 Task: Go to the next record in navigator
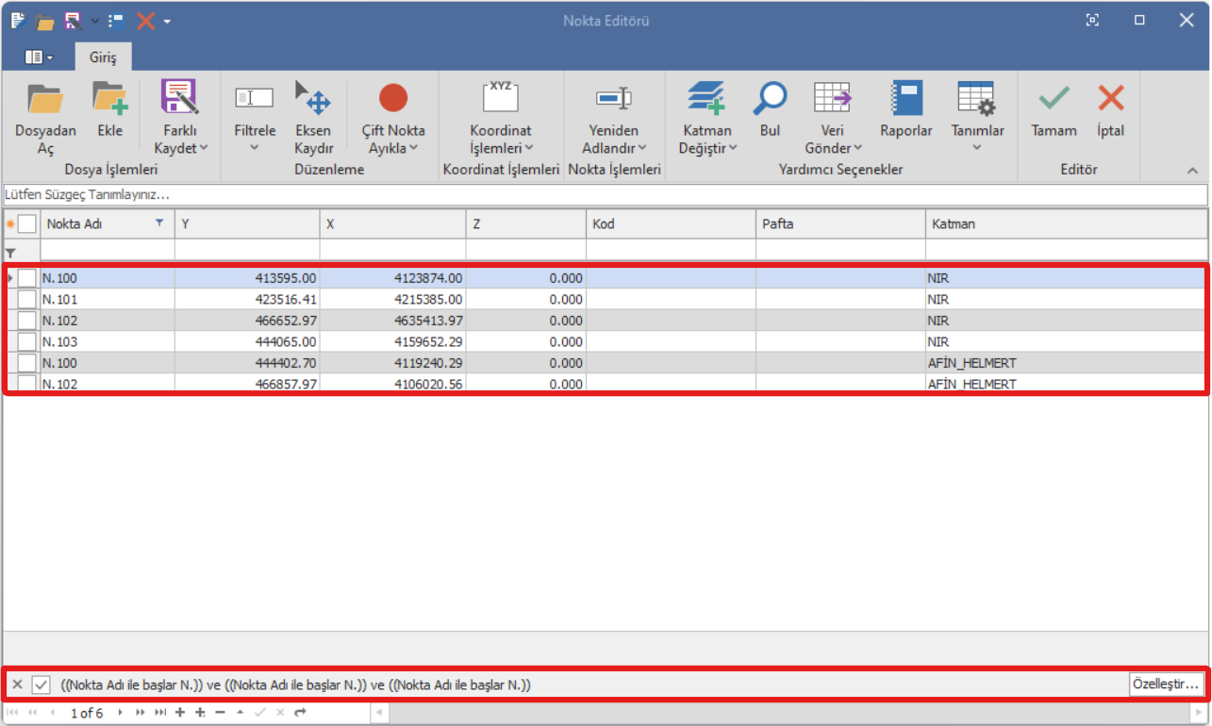click(x=121, y=713)
